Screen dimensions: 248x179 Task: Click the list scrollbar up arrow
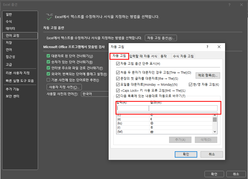click(x=215, y=115)
